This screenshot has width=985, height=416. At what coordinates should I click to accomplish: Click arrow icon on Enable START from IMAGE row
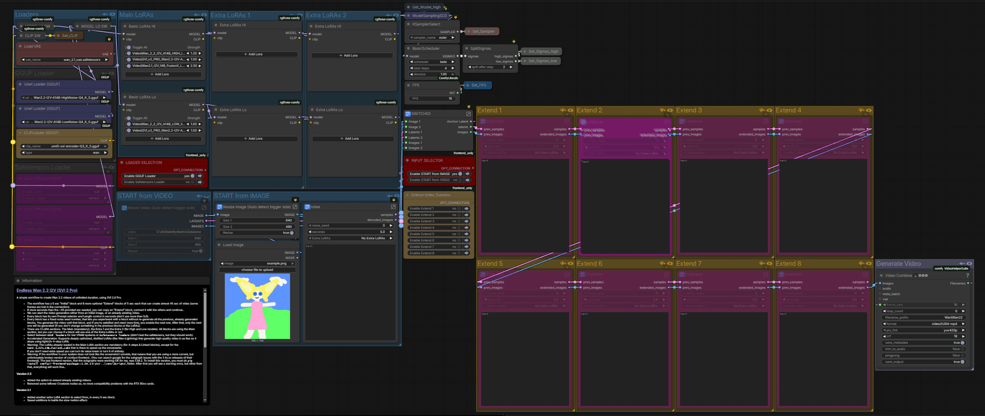468,174
